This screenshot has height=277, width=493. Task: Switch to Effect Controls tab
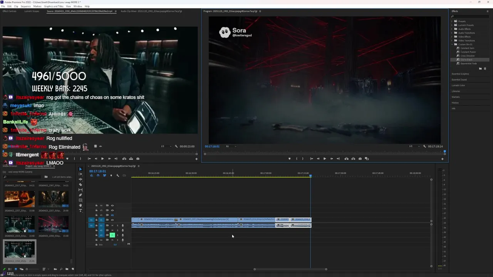pos(9,11)
